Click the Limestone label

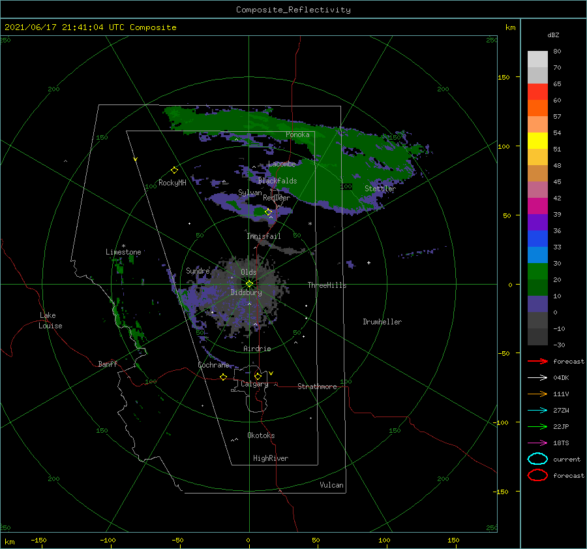[x=123, y=252]
